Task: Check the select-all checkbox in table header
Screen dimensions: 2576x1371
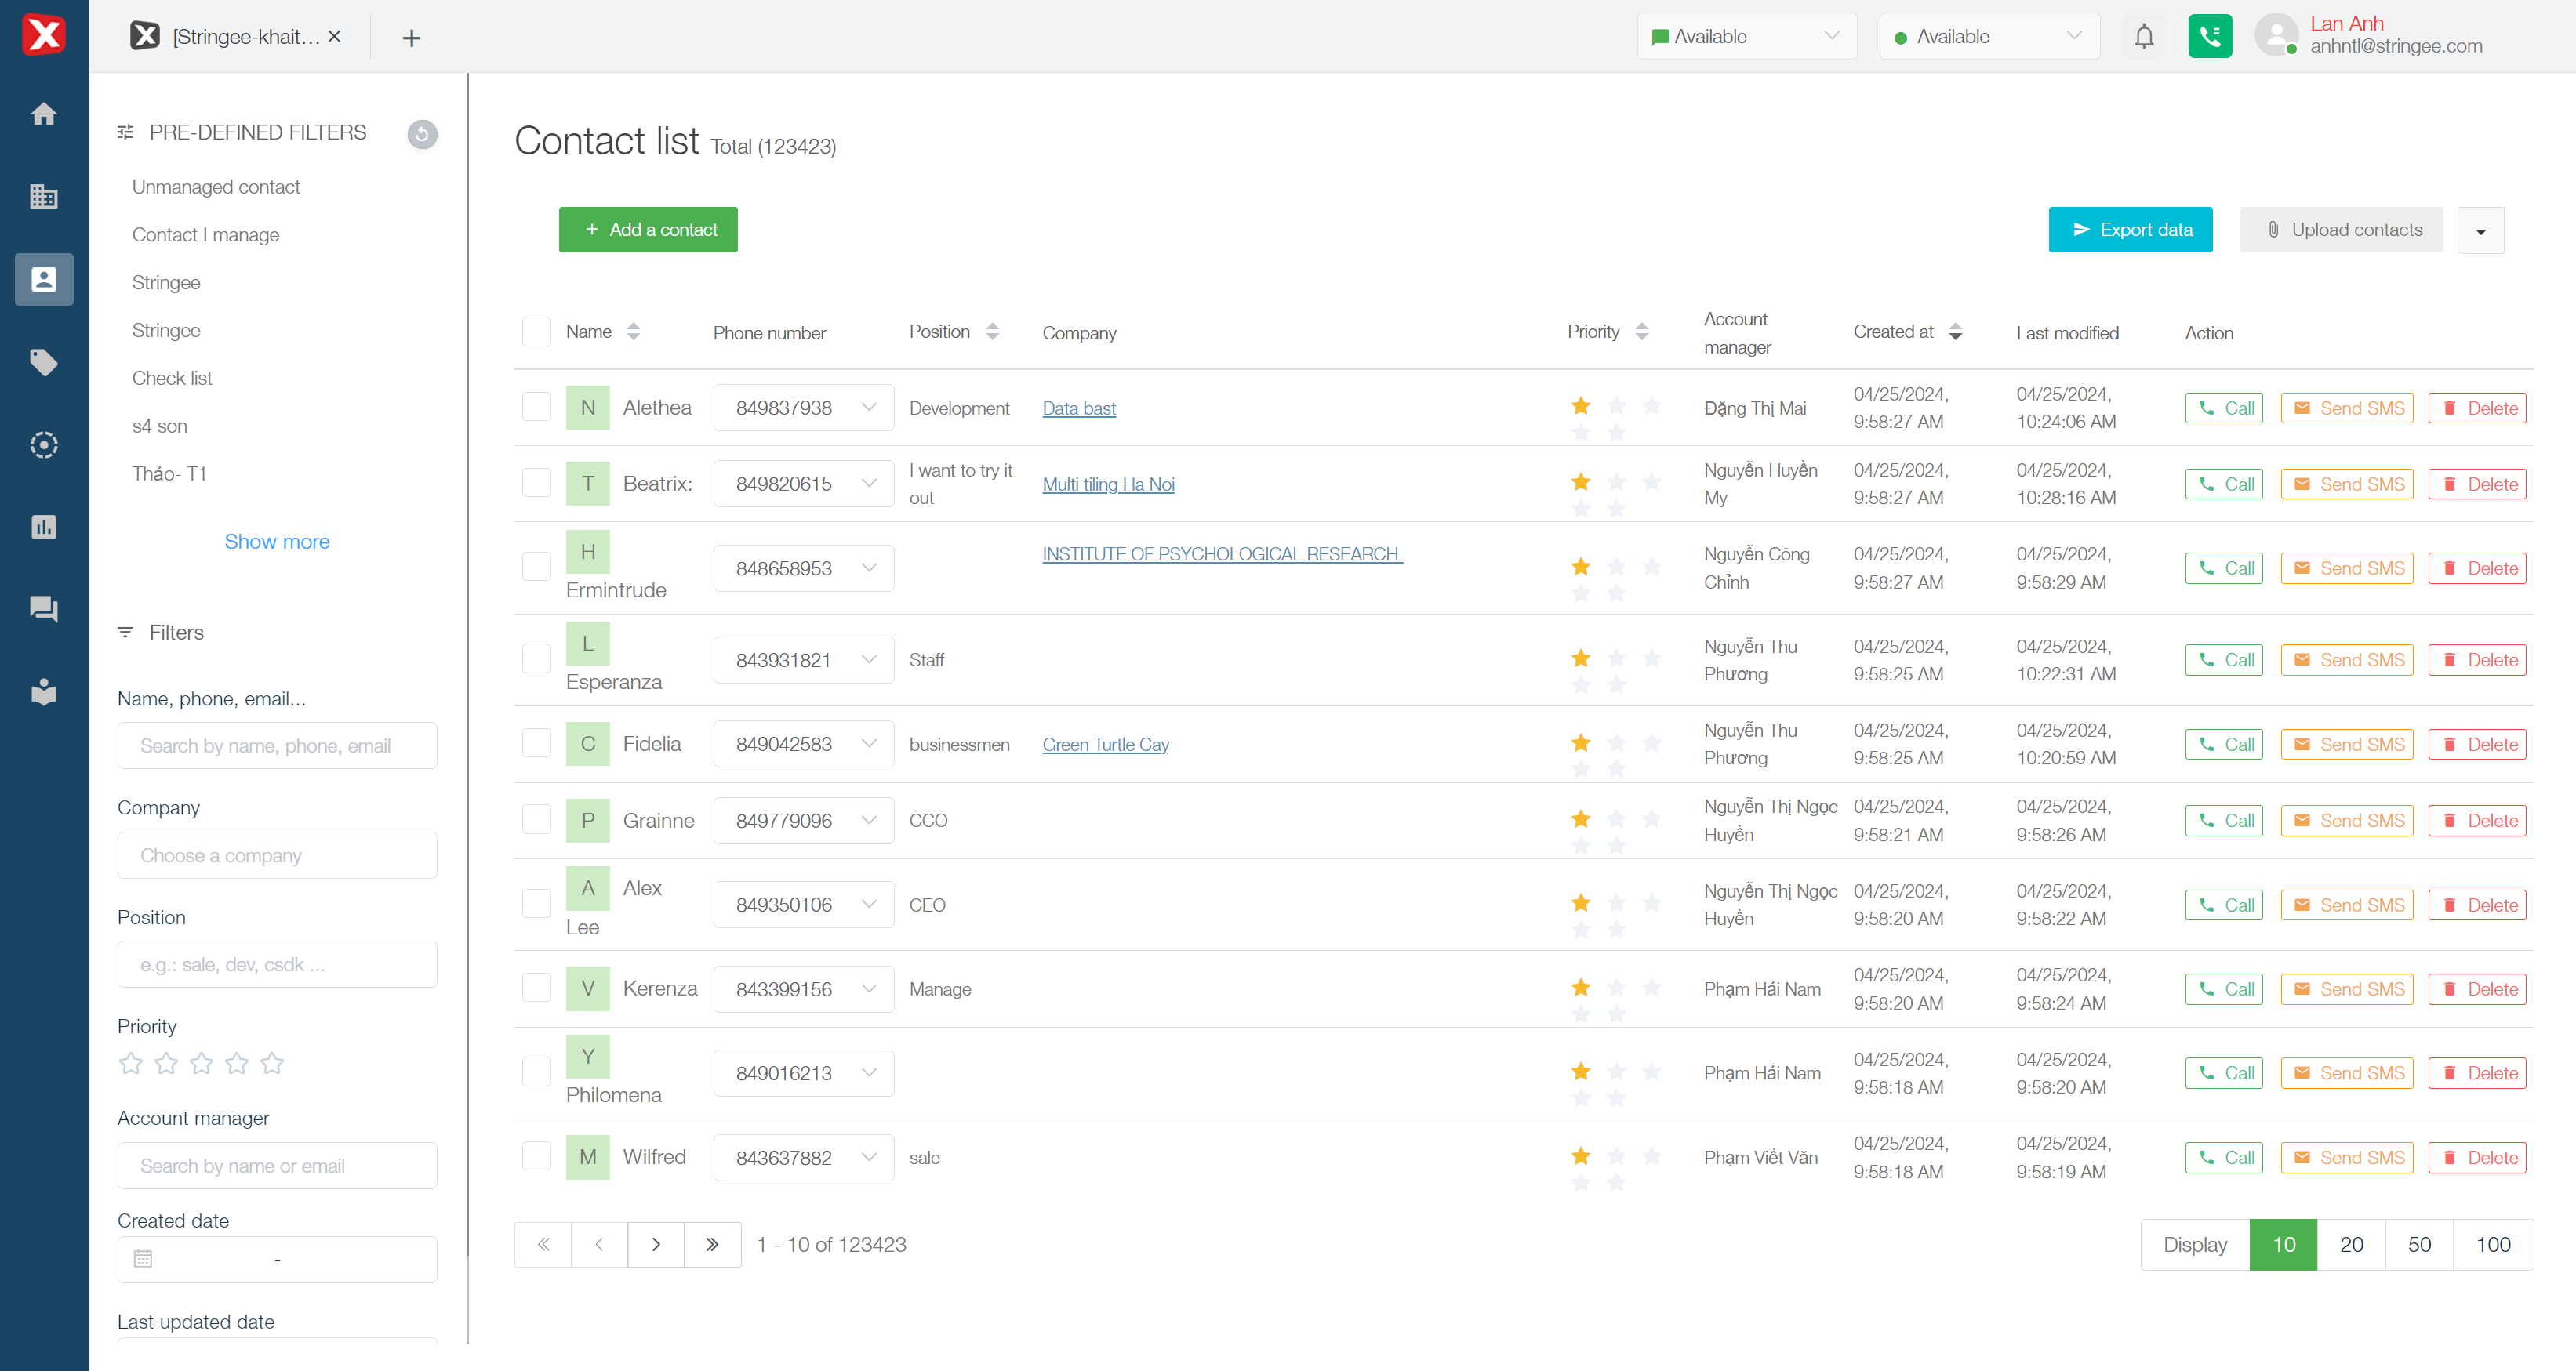Action: click(x=537, y=332)
